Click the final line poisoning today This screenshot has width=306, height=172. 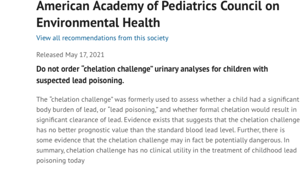[x=61, y=161]
